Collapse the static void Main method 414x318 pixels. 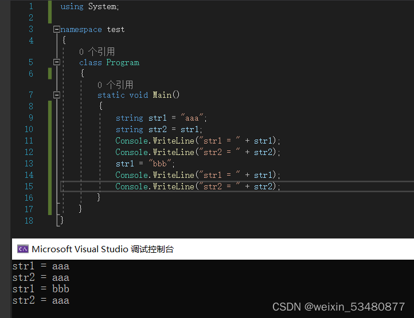[57, 95]
